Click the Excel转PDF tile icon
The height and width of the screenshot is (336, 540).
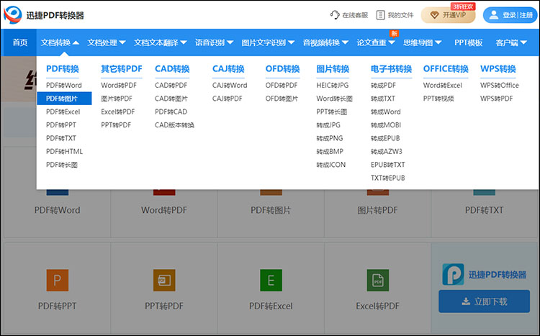click(378, 280)
